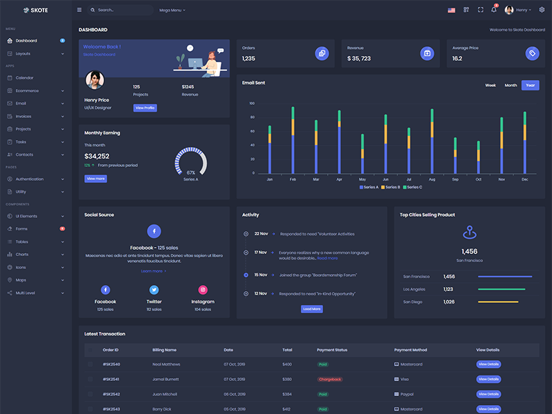Image resolution: width=552 pixels, height=414 pixels.
Task: Open the apps grid icon in header
Action: (466, 10)
